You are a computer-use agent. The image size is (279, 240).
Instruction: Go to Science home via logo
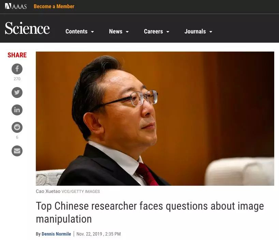click(x=27, y=28)
